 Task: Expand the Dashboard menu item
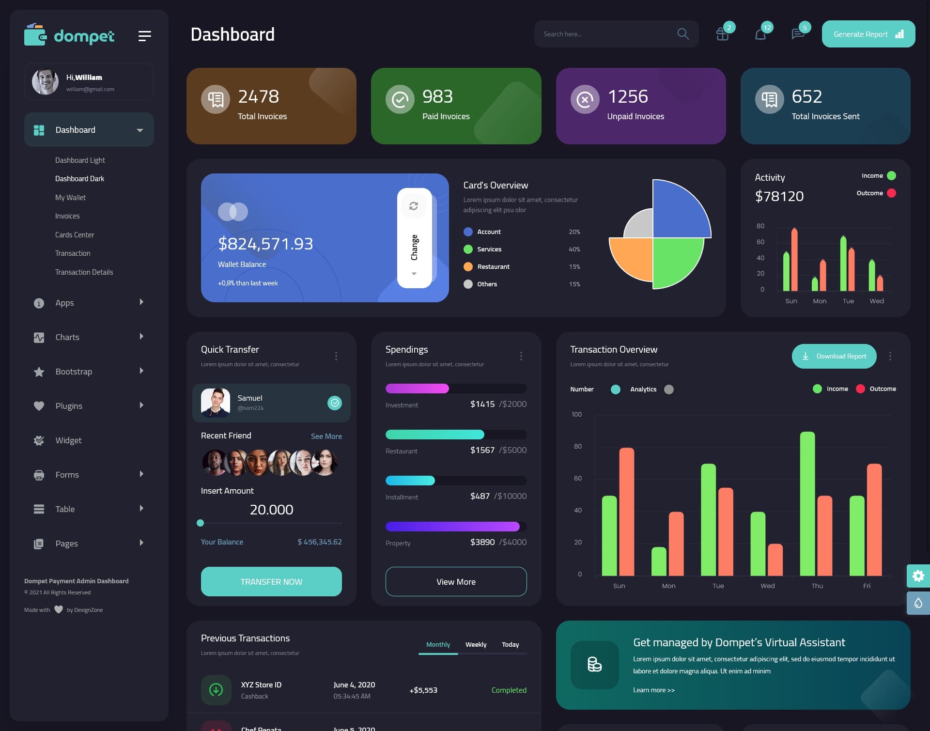click(139, 129)
